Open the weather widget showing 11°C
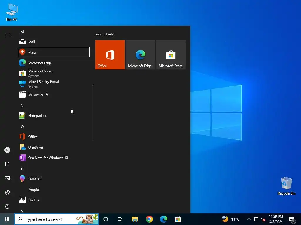301x225 pixels. (x=230, y=219)
